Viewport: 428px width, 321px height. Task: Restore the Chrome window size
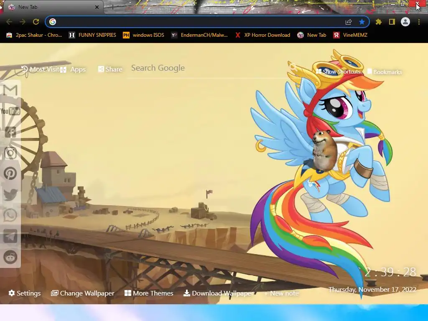click(x=403, y=4)
